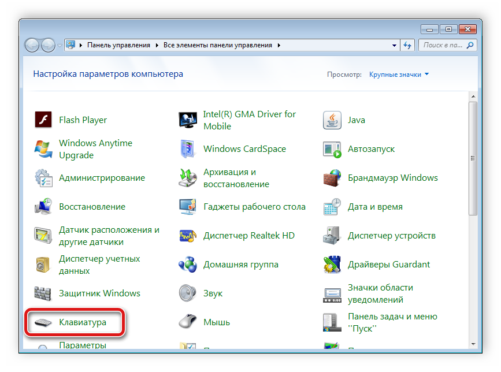Screen dimensions: 501x372
Task: Click the Back navigation button
Action: point(32,45)
